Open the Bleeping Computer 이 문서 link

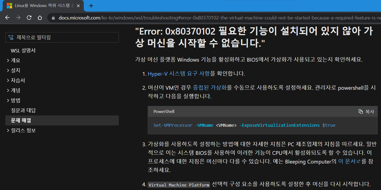pos(347,161)
